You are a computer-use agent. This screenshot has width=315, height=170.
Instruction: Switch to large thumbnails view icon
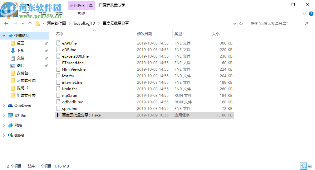click(310, 166)
